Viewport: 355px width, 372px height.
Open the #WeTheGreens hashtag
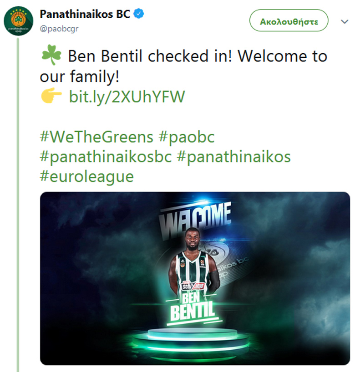pos(96,137)
